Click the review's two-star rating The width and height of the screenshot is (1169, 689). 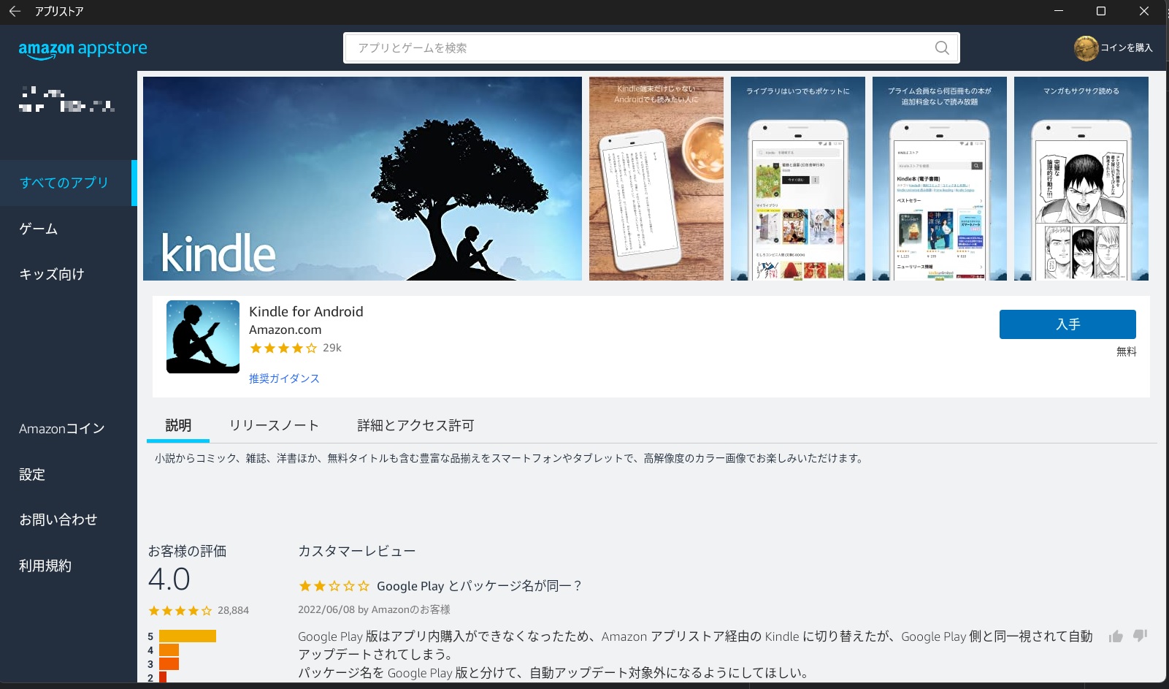click(x=334, y=586)
